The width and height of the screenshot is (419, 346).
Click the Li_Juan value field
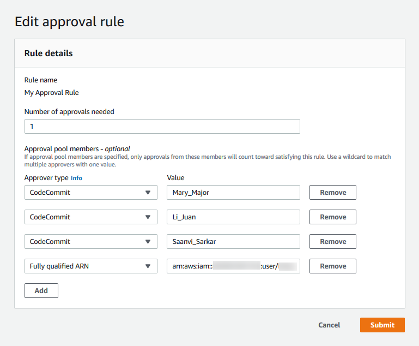233,217
